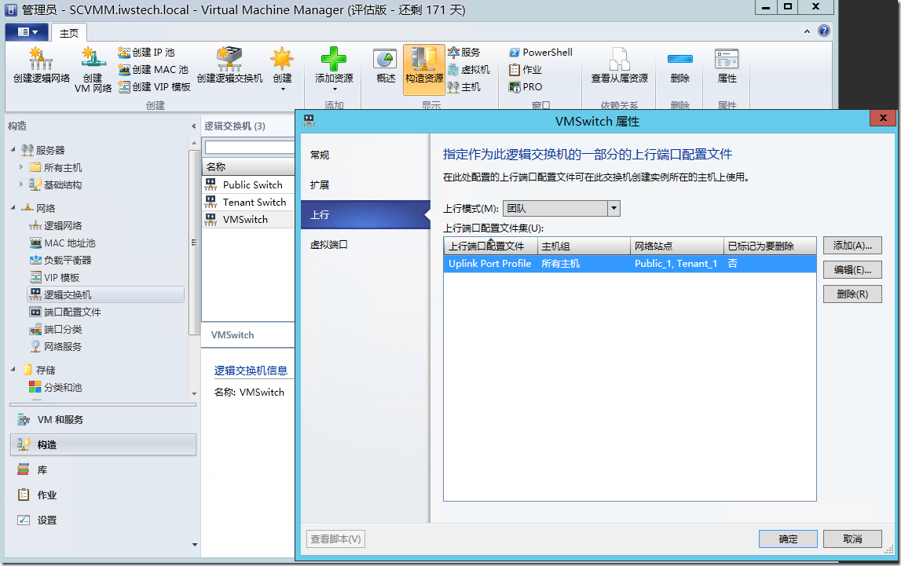Open the Settings (设置) workspace
901x566 pixels.
(x=104, y=520)
